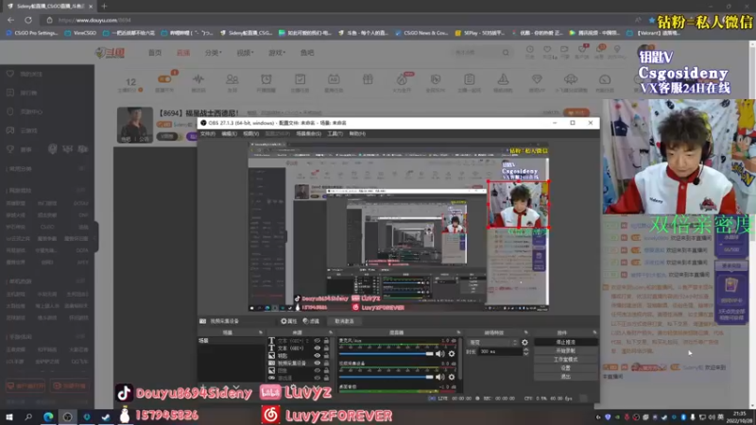Click the diamond icon in room toolbar

[x=537, y=79]
